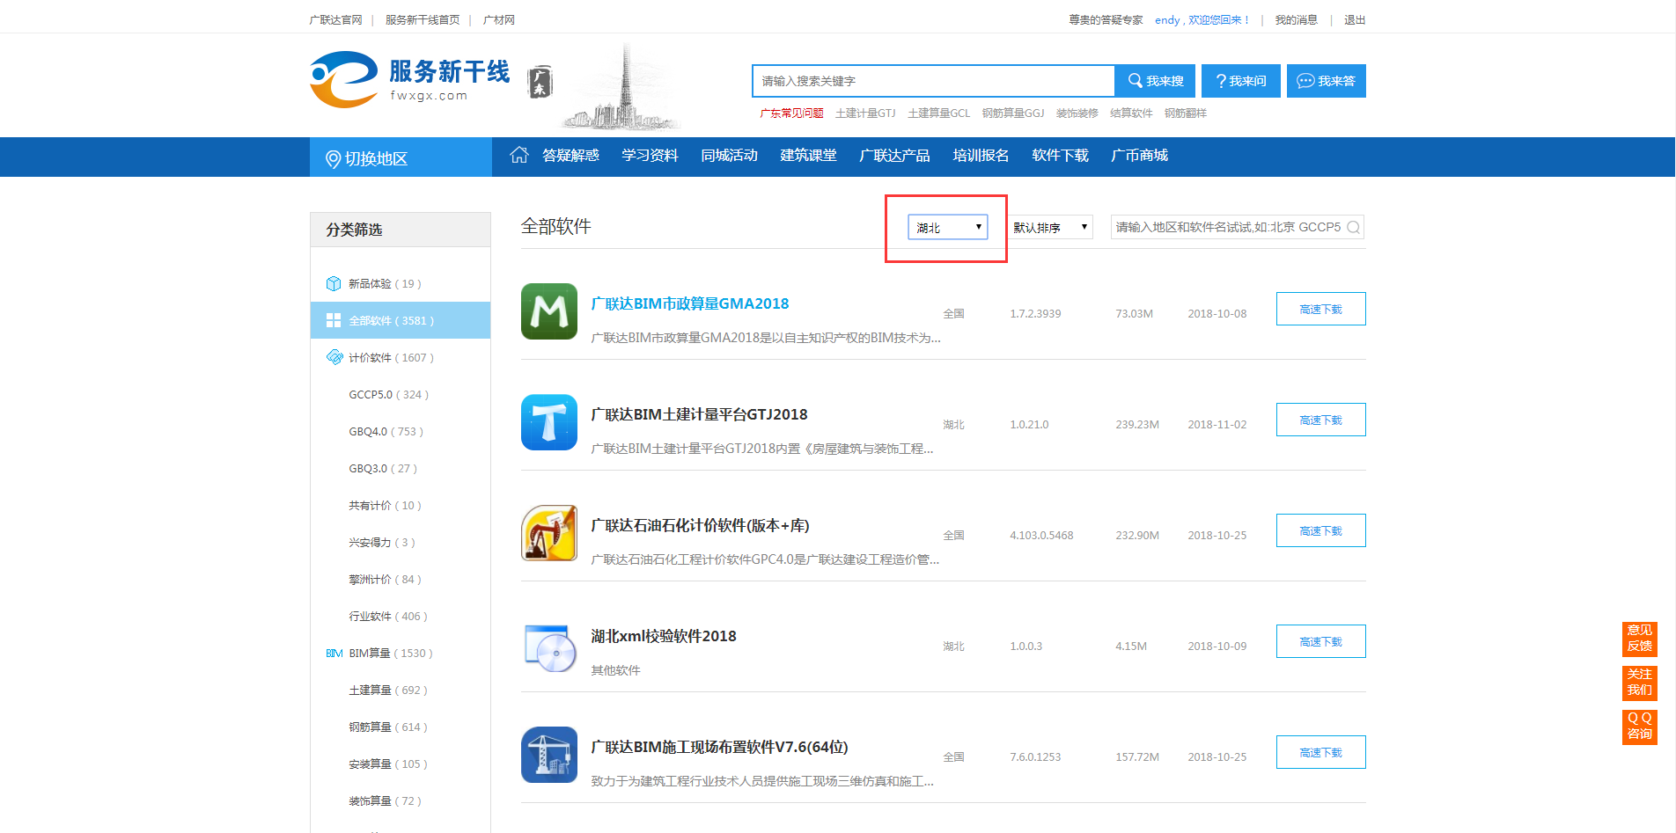Viewport: 1676px width, 833px height.
Task: Click 高速下载 for 石油石化计价软件
Action: [1321, 530]
